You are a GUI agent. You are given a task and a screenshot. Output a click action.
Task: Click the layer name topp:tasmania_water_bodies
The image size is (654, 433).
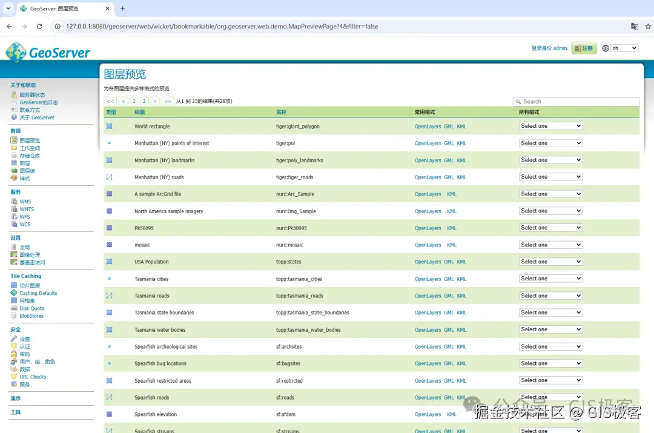308,330
